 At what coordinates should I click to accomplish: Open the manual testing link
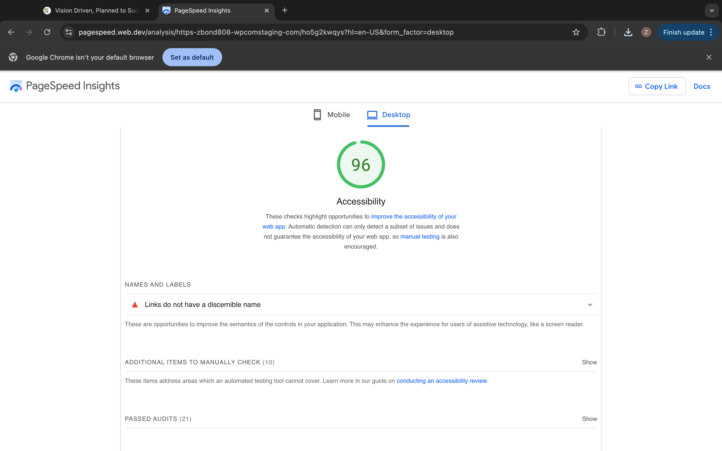point(420,237)
